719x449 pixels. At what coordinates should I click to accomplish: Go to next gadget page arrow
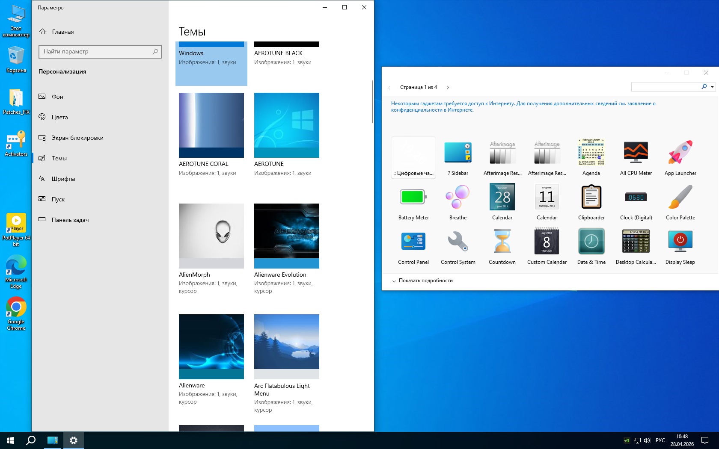point(448,87)
